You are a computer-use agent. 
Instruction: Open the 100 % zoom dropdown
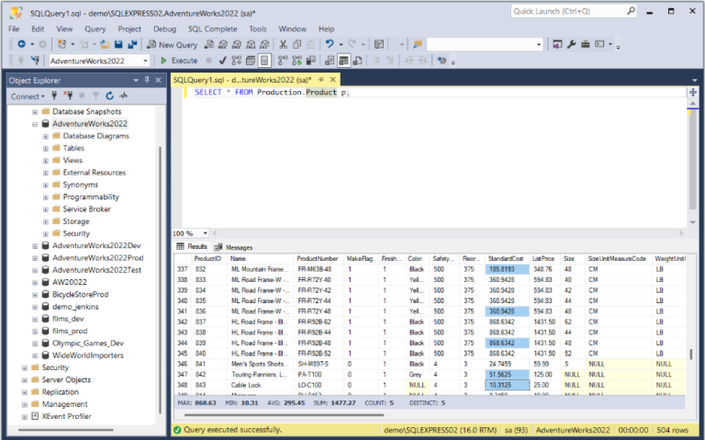point(205,233)
